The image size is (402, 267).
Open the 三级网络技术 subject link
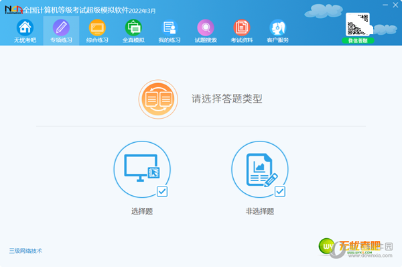point(25,251)
